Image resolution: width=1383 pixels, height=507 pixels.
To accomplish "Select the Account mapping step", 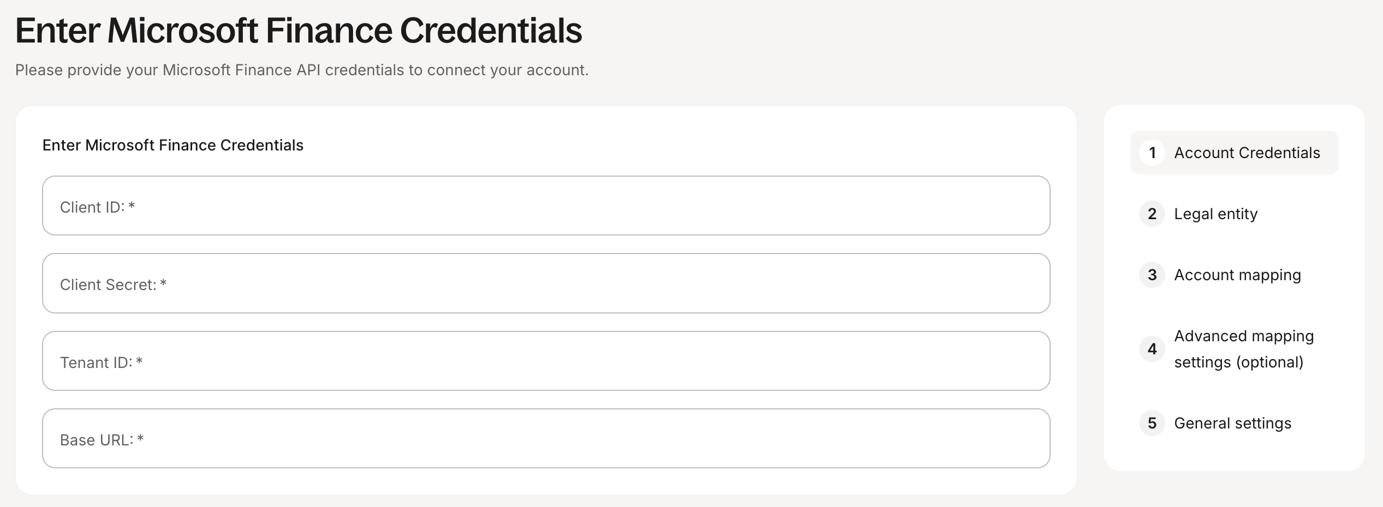I will click(x=1237, y=275).
